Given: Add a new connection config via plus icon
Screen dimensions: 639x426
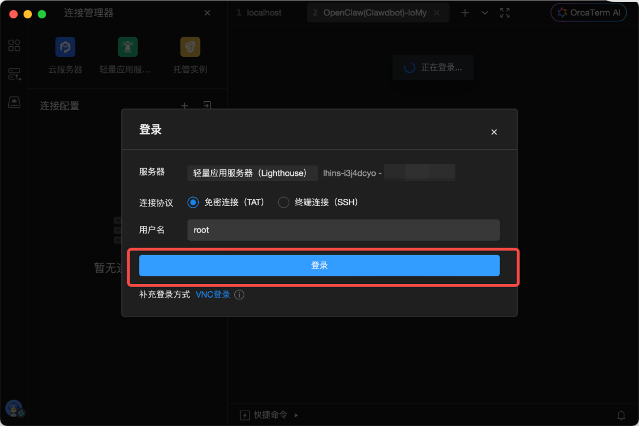Looking at the screenshot, I should tap(185, 105).
